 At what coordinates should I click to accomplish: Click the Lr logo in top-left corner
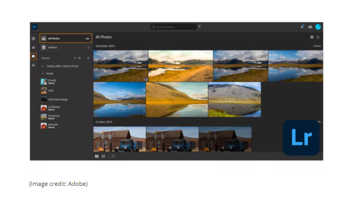(x=34, y=27)
